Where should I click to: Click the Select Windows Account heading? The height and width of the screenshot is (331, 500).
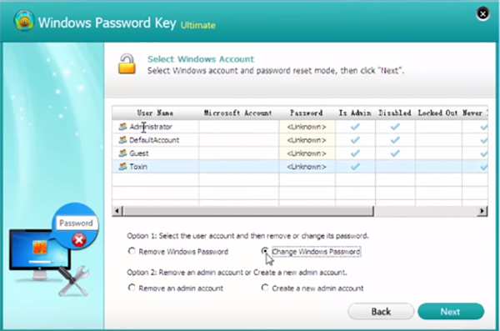(201, 59)
